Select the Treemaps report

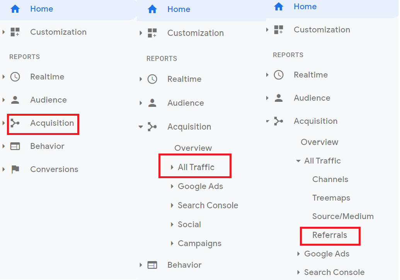click(x=331, y=197)
